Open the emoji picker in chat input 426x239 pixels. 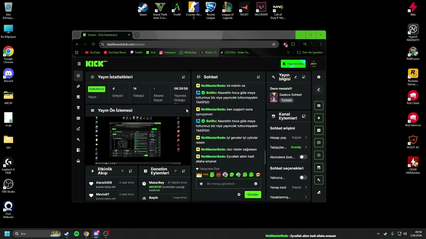tap(256, 184)
